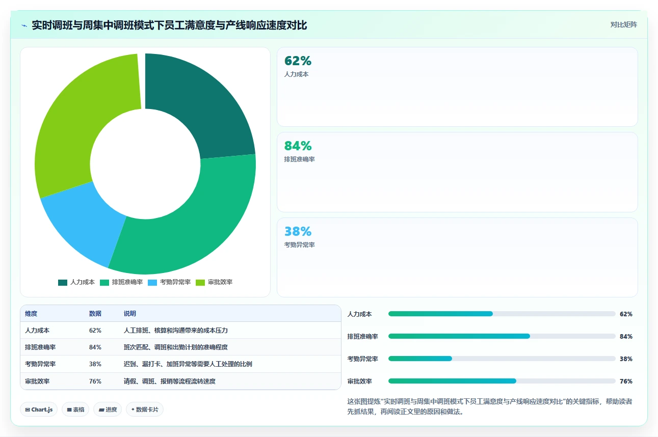The height and width of the screenshot is (437, 658).
Task: Click the 排班准确率 table row label
Action: click(x=40, y=347)
